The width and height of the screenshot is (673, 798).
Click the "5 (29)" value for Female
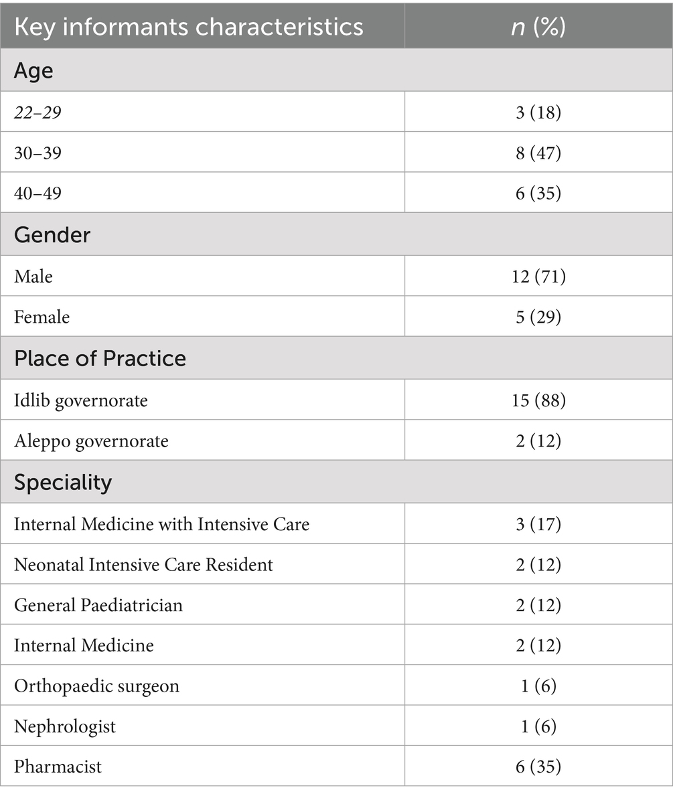(538, 317)
